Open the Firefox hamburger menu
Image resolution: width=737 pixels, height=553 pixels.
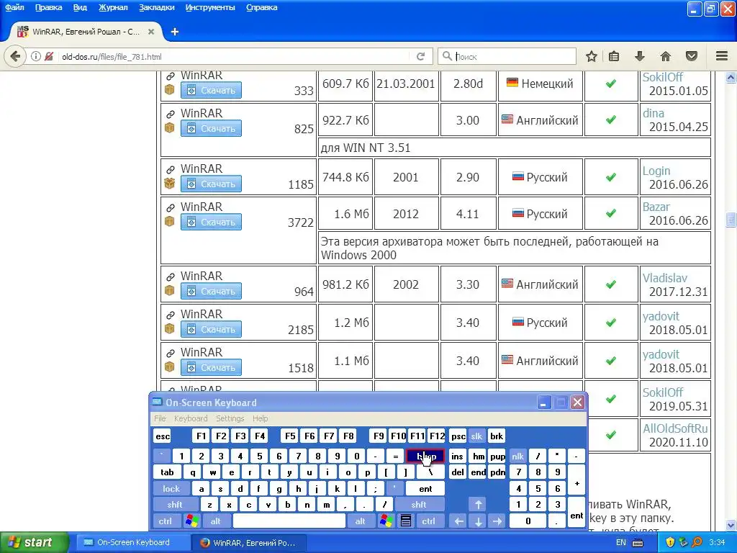(x=722, y=56)
